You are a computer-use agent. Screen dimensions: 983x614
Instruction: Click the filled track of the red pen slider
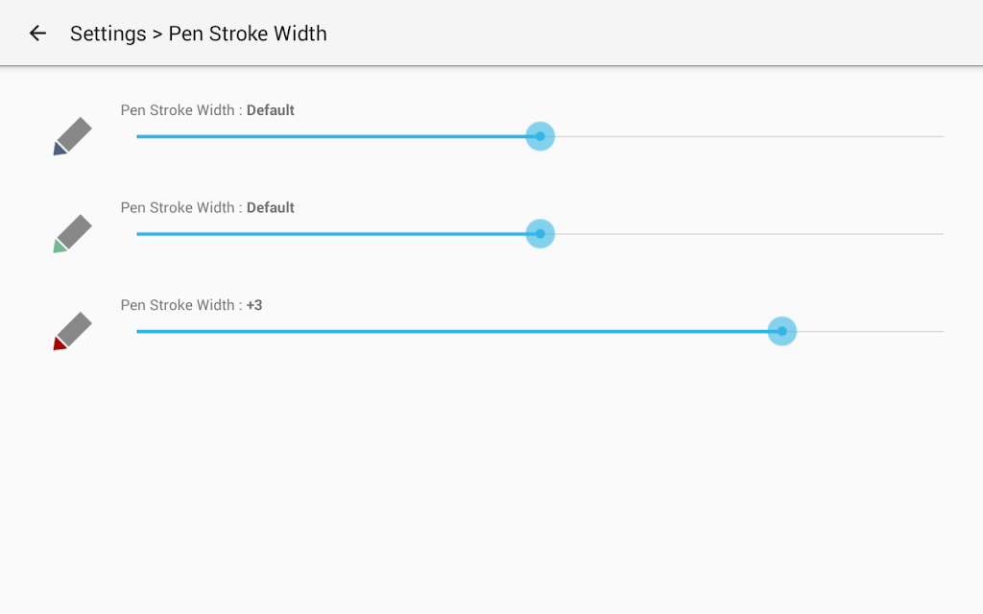point(452,331)
